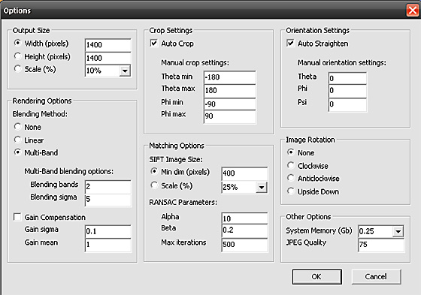Click the RANSAC Beta input field
The image size is (421, 295).
click(244, 231)
